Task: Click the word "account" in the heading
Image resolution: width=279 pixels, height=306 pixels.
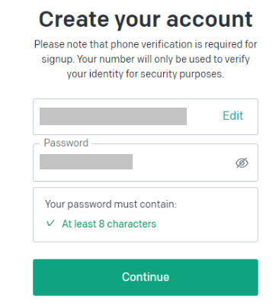Action: tap(210, 20)
